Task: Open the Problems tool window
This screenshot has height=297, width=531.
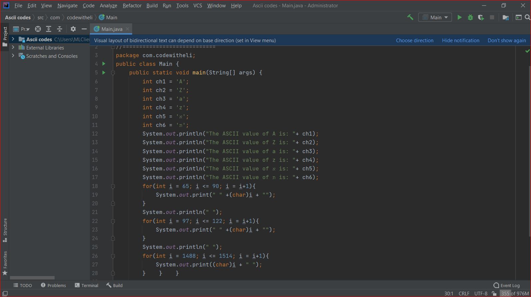Action: click(53, 285)
